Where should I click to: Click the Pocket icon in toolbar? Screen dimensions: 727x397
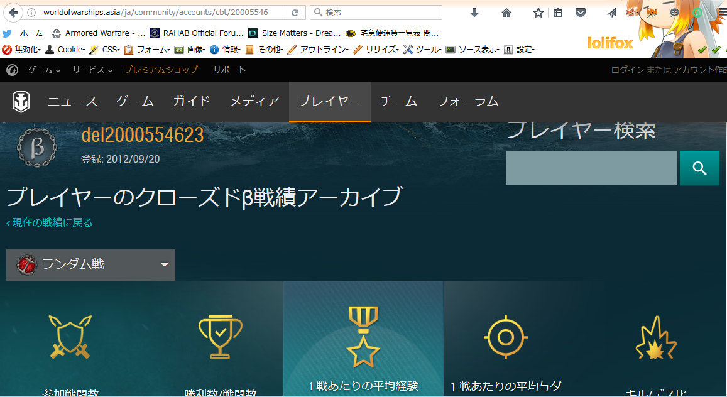click(x=581, y=13)
